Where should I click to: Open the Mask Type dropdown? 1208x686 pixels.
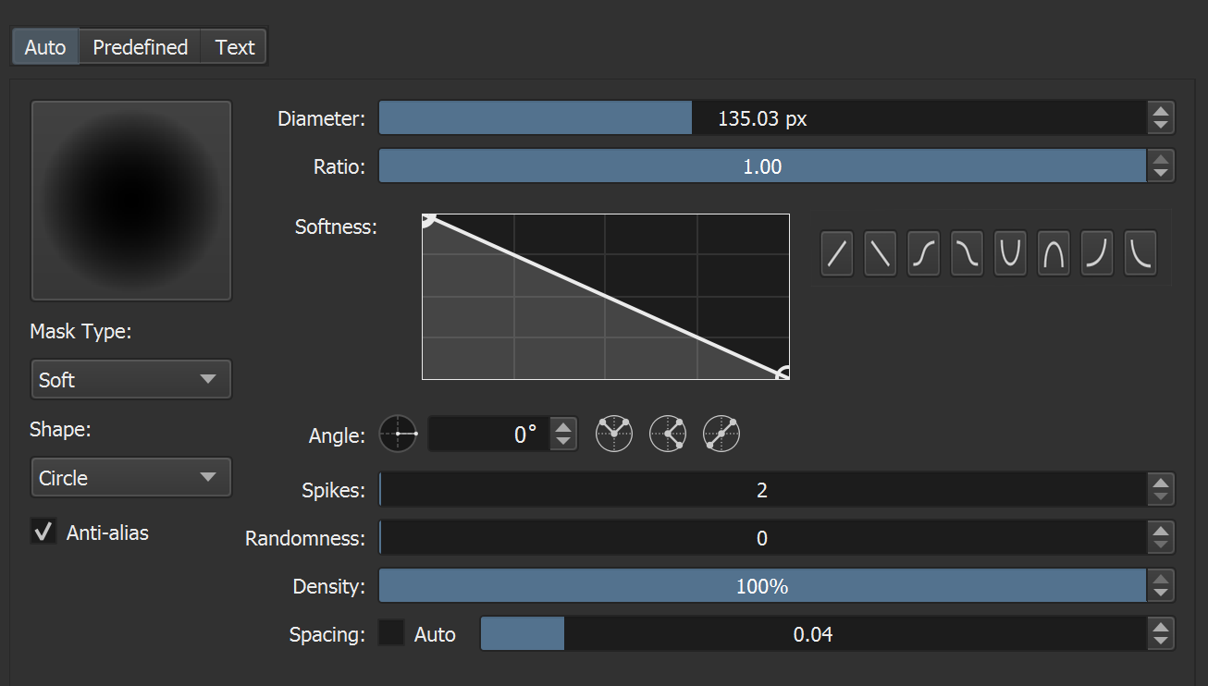(130, 380)
